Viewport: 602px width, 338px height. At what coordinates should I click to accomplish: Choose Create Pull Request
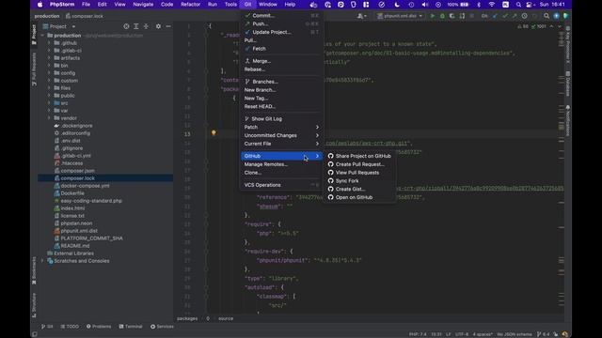pyautogui.click(x=359, y=164)
